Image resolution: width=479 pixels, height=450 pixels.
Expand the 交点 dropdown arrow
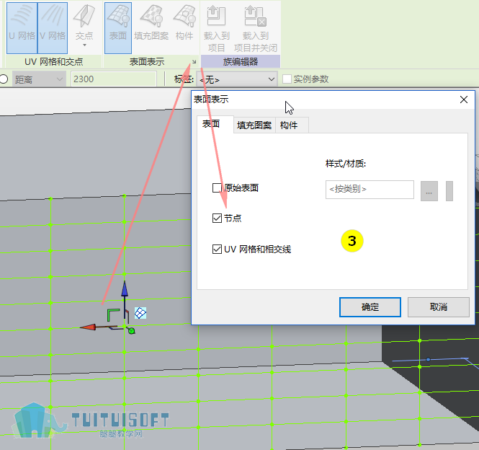pos(84,45)
